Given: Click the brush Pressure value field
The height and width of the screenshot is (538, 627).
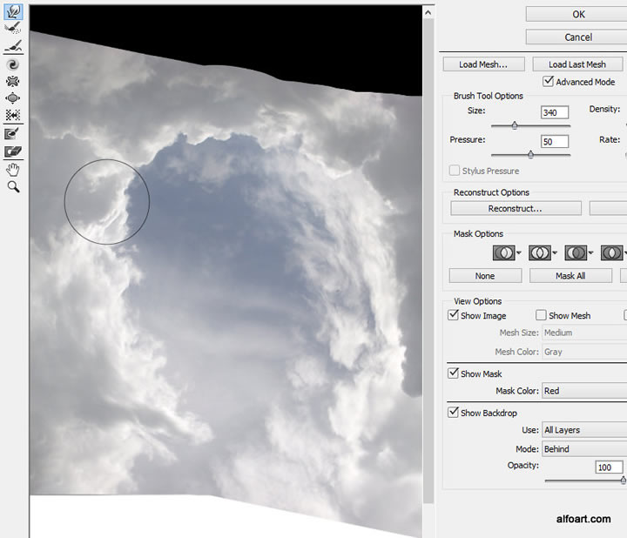Looking at the screenshot, I should [x=554, y=141].
